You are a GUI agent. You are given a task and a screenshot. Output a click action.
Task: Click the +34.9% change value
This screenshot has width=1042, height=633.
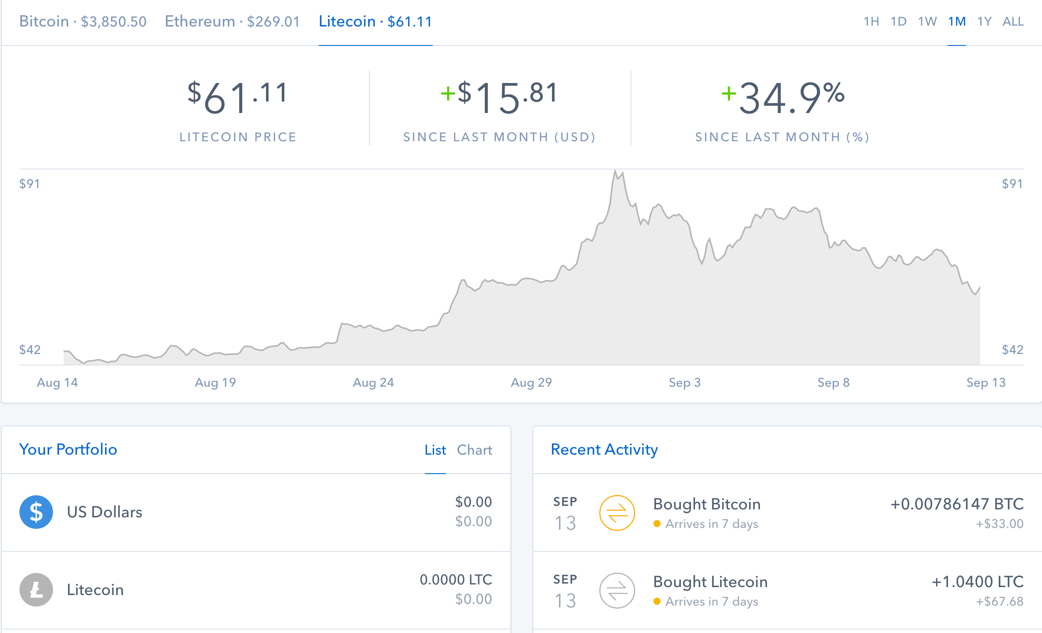click(782, 98)
